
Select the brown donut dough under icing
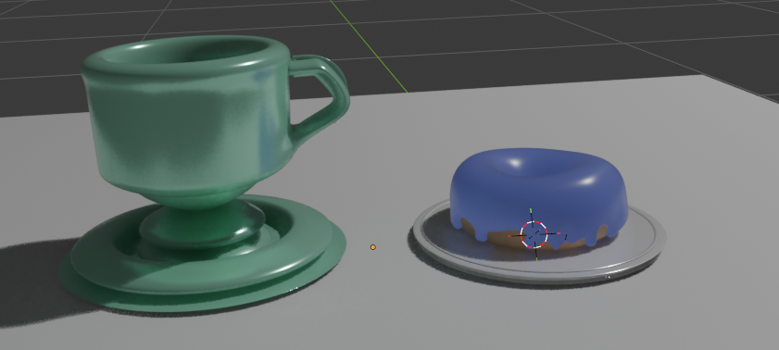[507, 240]
